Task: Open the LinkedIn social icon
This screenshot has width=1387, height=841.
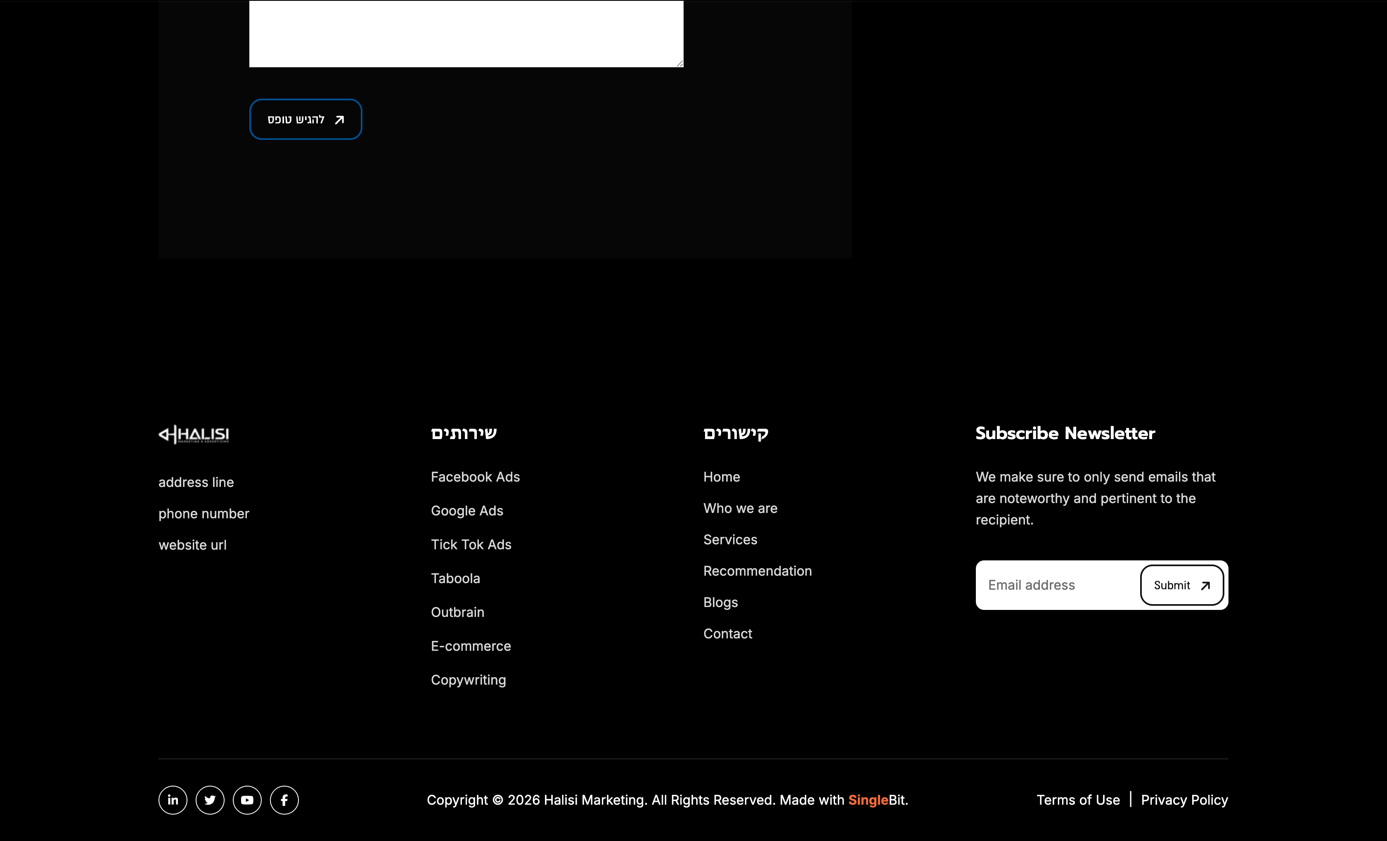Action: [173, 800]
